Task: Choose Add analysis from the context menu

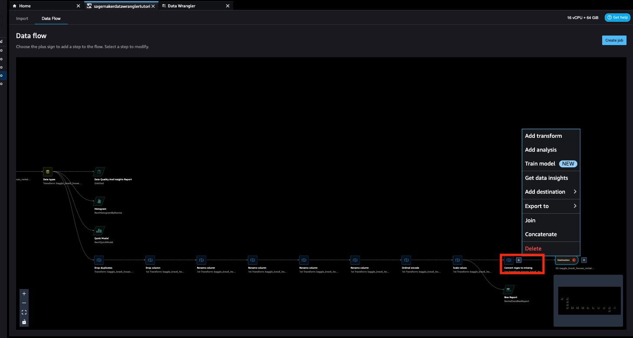Action: tap(551, 149)
